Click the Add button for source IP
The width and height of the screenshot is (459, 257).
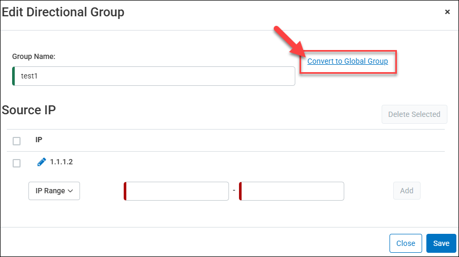[406, 191]
